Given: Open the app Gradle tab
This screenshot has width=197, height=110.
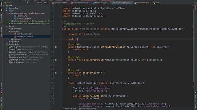Looking at the screenshot, I should pyautogui.click(x=157, y=3).
